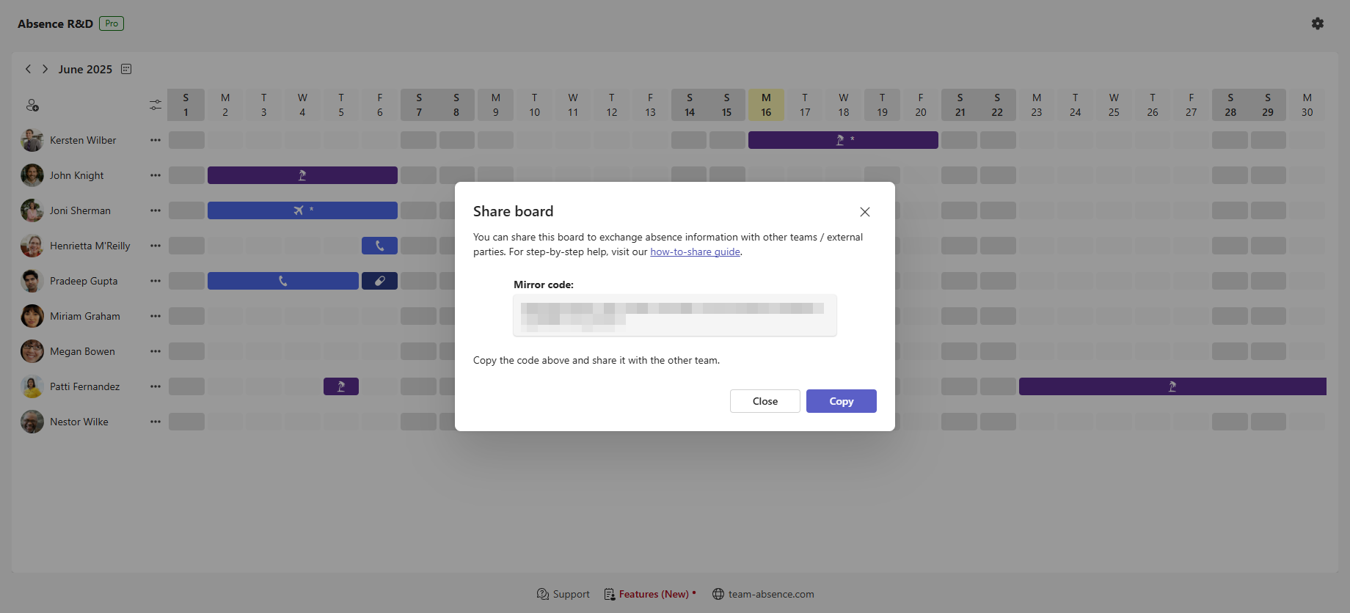This screenshot has height=613, width=1350.
Task: Close the Share board dialog with X
Action: (x=865, y=212)
